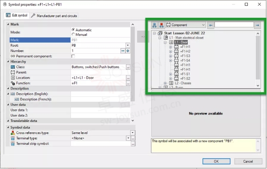Viewport: 267px width, 169px height.
Task: Switch to Manufacturer part and circuits tab
Action: 54,16
